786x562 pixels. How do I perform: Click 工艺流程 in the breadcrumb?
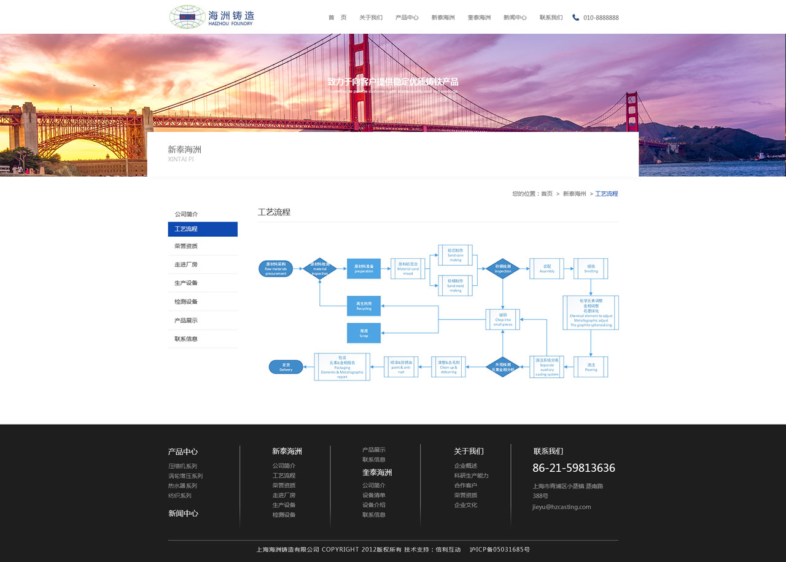click(606, 194)
